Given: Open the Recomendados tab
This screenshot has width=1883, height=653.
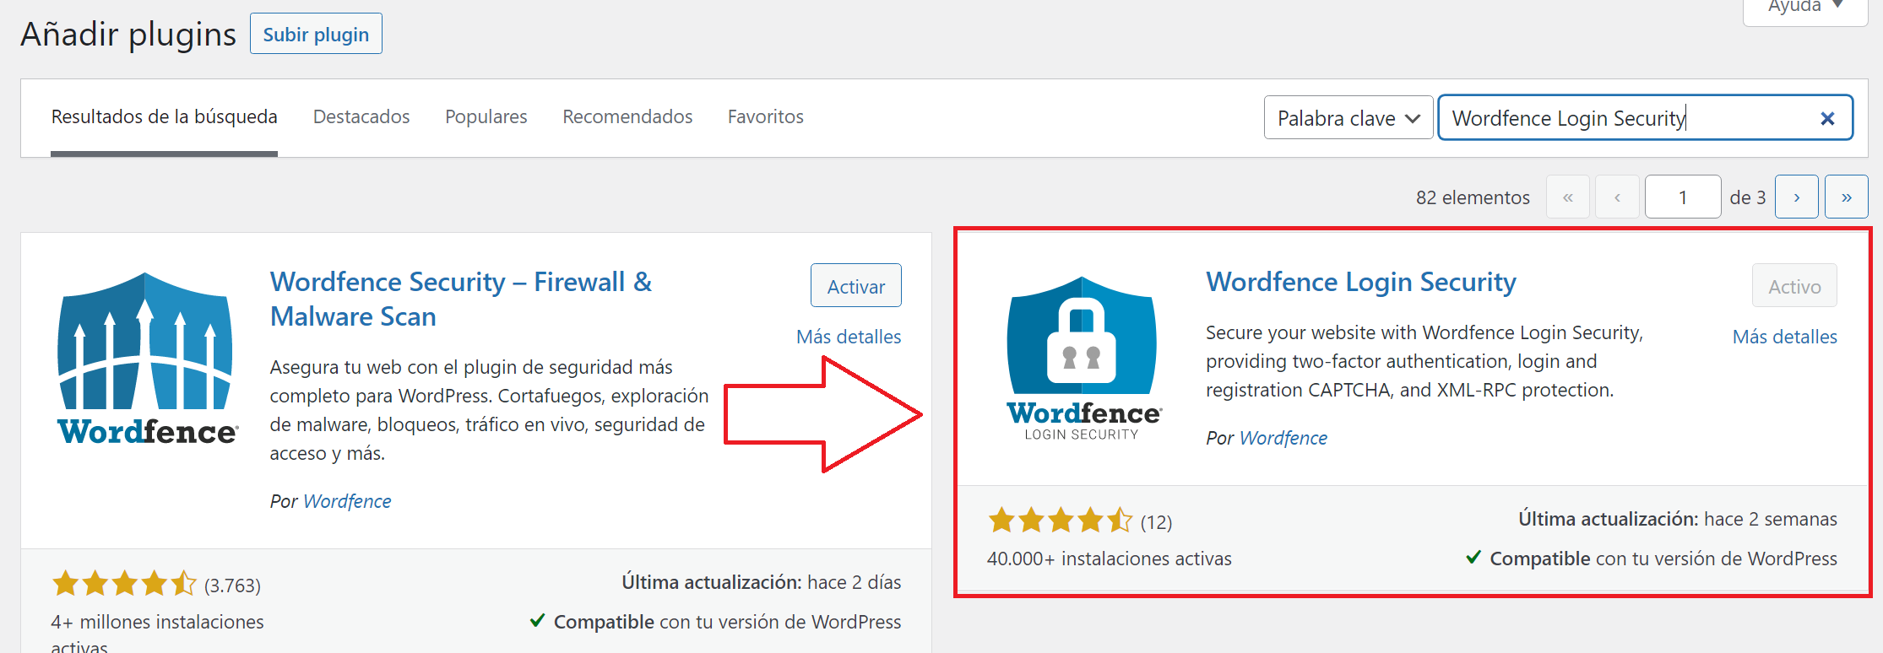Looking at the screenshot, I should [627, 116].
